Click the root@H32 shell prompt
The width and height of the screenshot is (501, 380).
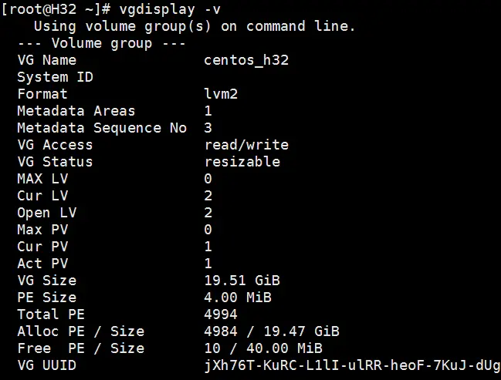click(51, 9)
